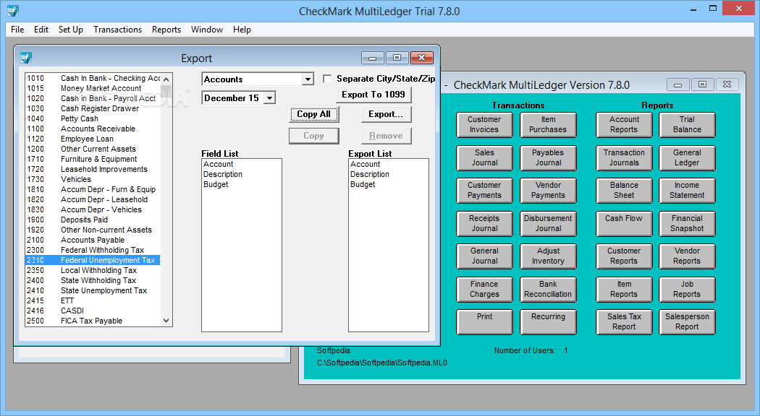Viewport: 760px width, 416px height.
Task: Open the Disbursement Journal
Action: 548,223
